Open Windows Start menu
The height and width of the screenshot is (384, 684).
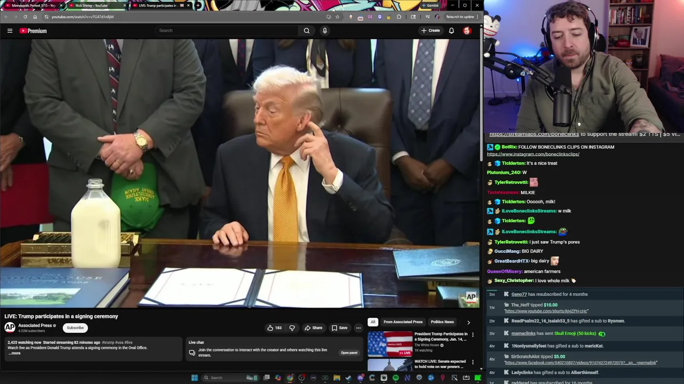(x=195, y=378)
